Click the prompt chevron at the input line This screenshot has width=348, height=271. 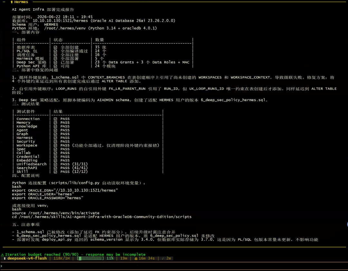(x=1, y=266)
